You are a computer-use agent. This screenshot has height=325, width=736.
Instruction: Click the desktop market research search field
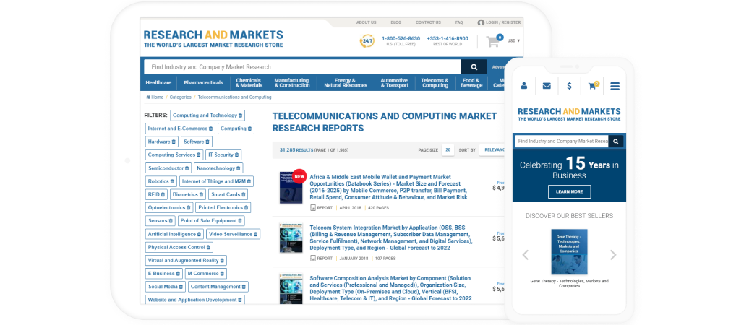pyautogui.click(x=302, y=67)
